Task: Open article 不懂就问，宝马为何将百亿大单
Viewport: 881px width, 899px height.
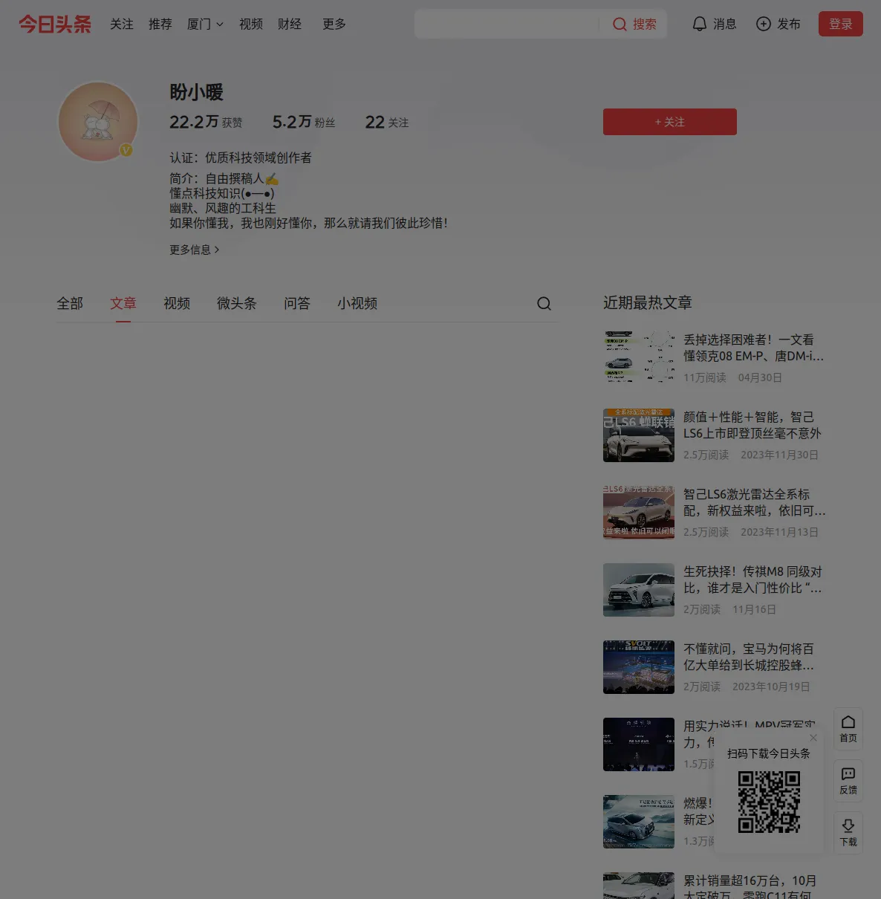Action: click(749, 657)
